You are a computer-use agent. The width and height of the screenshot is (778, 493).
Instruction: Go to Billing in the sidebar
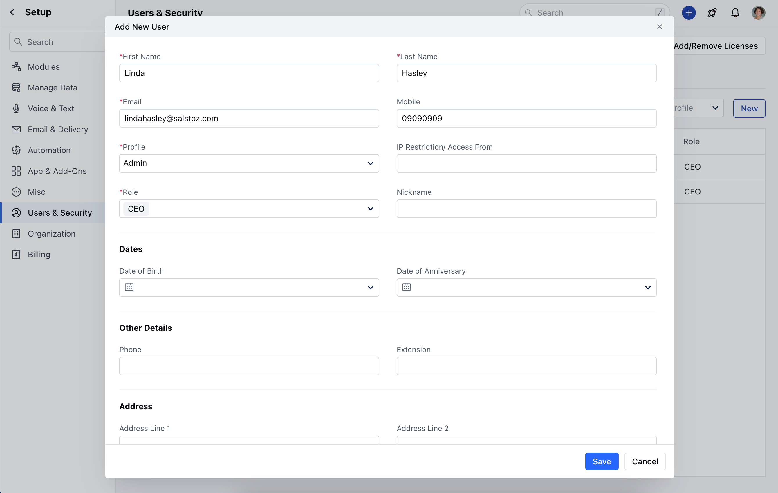(39, 254)
